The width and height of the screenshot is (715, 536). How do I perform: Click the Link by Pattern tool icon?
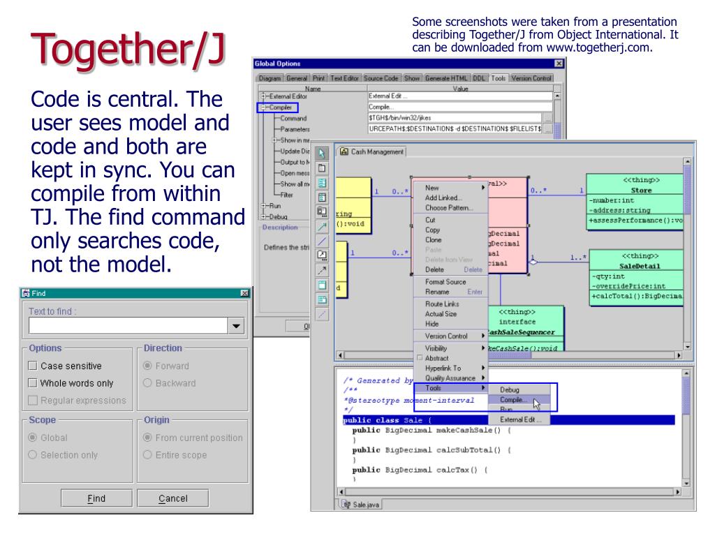tap(322, 255)
